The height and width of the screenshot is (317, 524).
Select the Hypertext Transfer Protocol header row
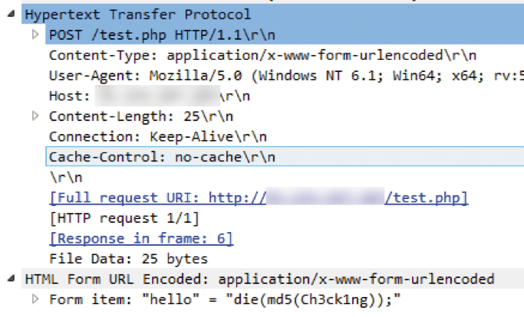click(138, 15)
